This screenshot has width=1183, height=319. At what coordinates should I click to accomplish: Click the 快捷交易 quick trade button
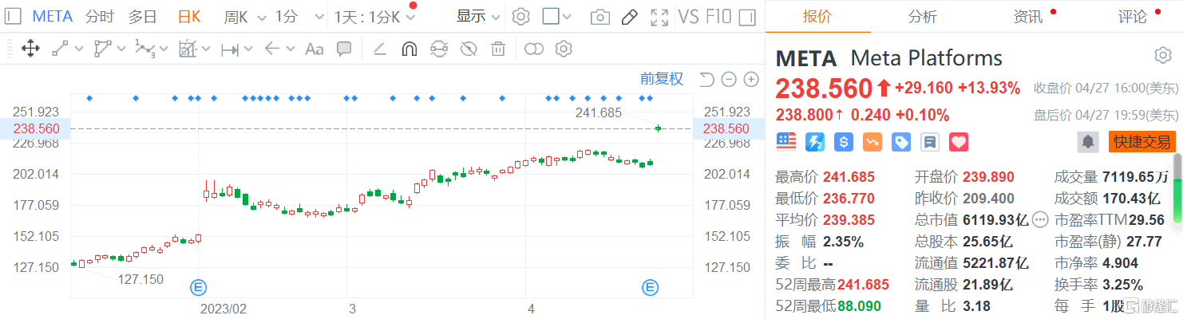pos(1142,142)
